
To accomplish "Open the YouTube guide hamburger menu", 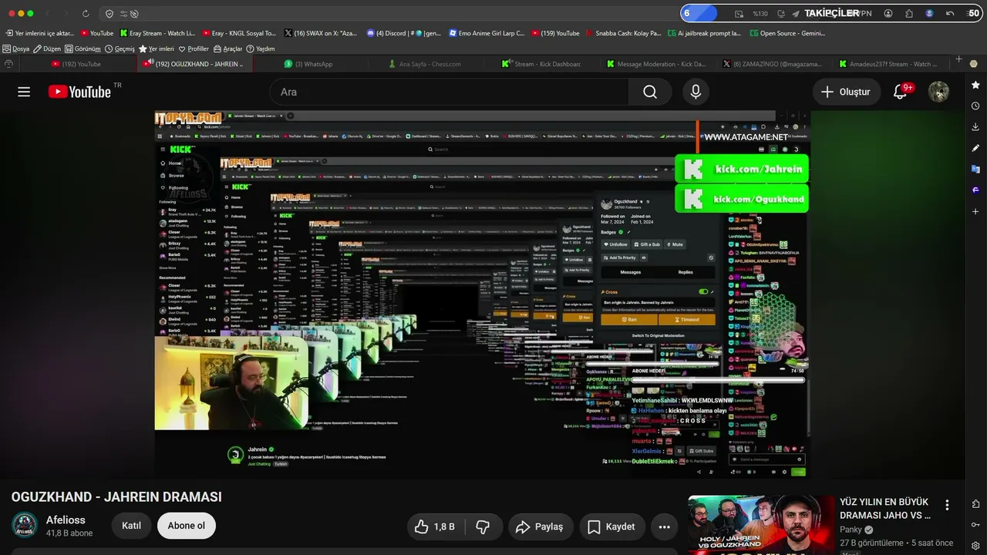I will (24, 92).
